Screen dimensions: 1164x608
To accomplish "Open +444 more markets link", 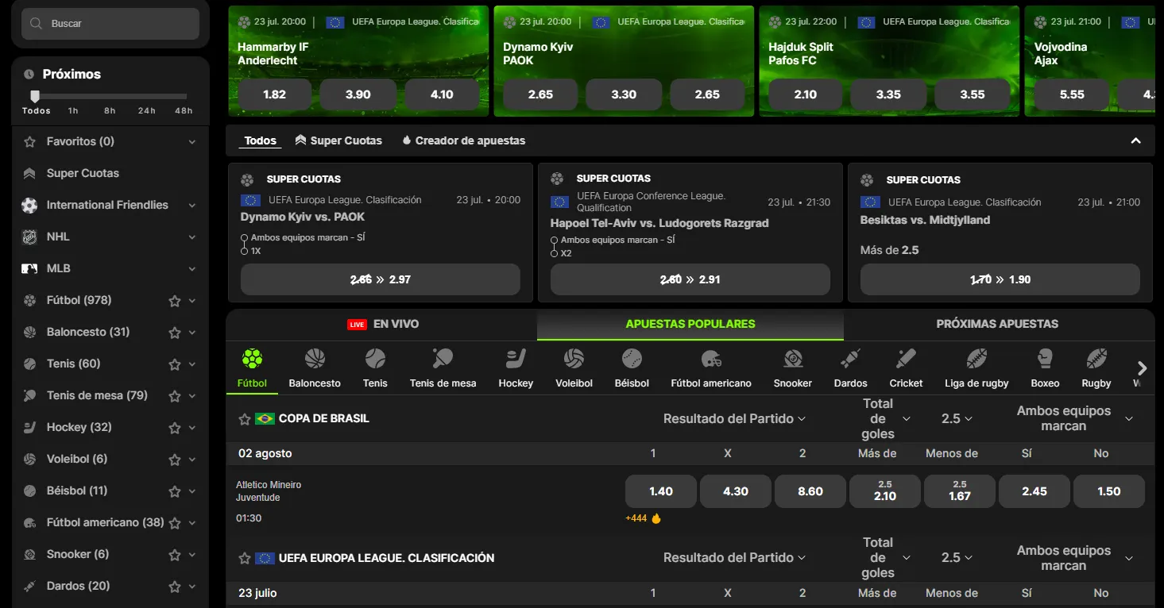I will click(x=644, y=518).
